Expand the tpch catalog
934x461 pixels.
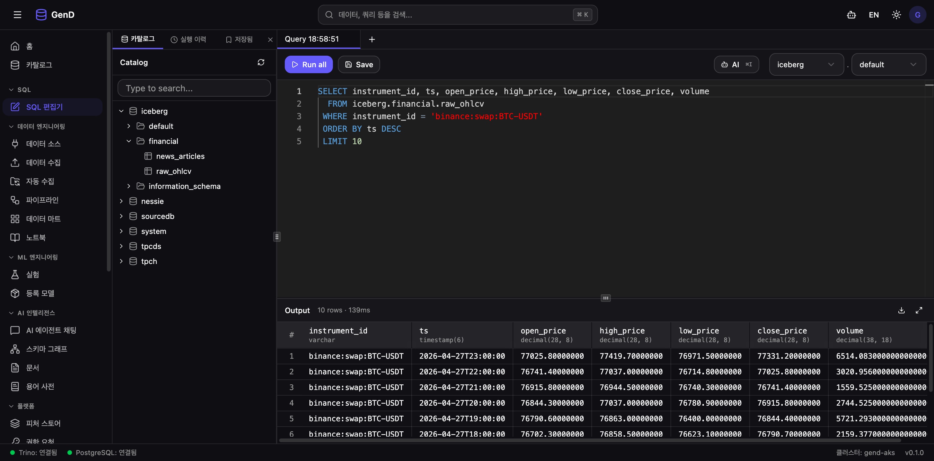[x=122, y=261]
